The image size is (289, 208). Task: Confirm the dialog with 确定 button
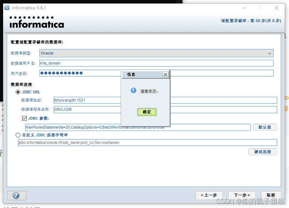pos(147,112)
